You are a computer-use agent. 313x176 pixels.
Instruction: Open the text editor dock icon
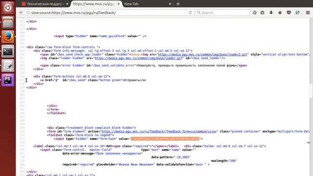pyautogui.click(x=8, y=66)
